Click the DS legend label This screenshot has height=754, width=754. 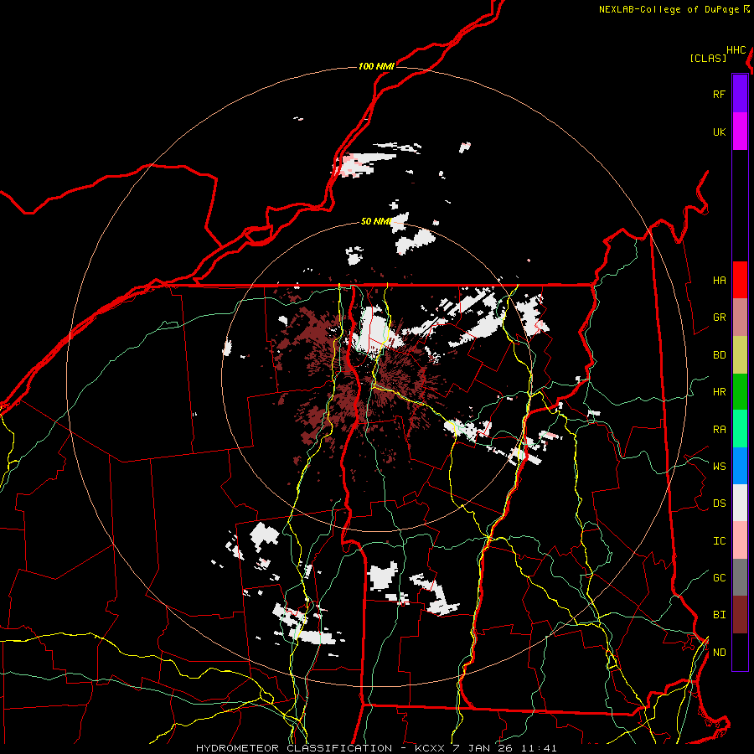point(719,504)
